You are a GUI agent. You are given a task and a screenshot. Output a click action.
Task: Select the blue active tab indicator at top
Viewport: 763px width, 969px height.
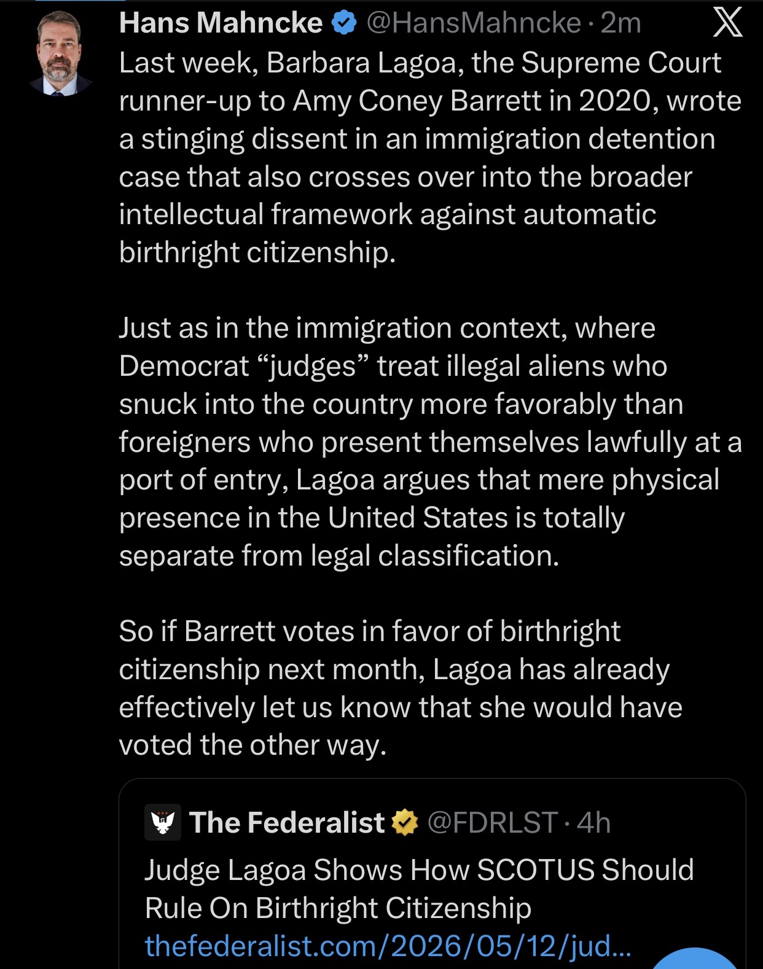[81, 1]
